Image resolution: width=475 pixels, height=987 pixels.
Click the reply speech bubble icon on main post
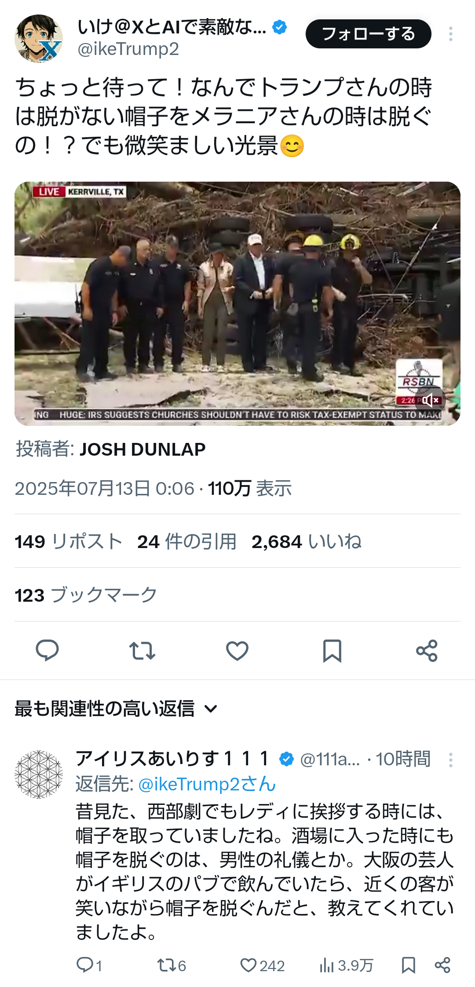pos(47,651)
